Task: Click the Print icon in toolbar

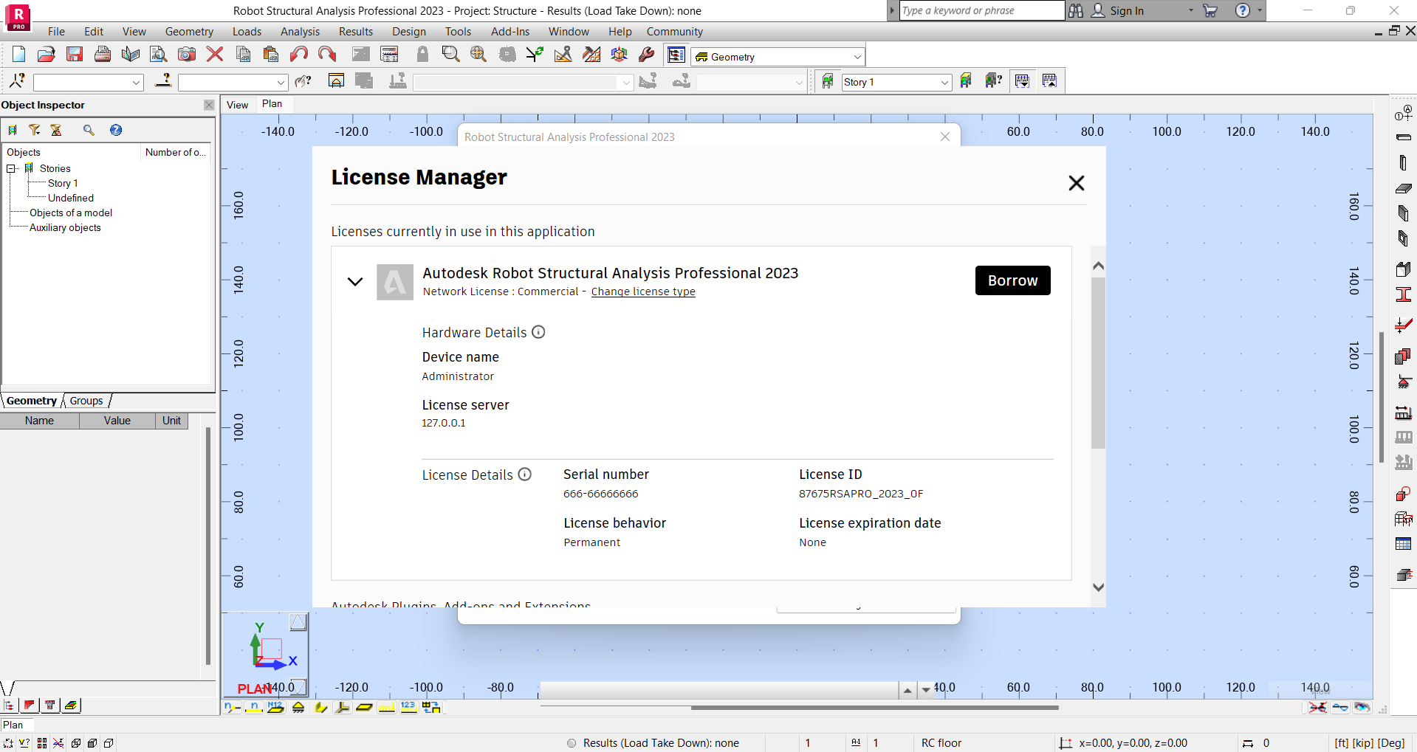Action: (103, 54)
